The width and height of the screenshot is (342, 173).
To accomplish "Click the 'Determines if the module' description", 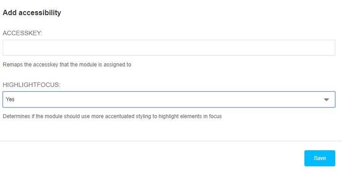I will (x=112, y=116).
